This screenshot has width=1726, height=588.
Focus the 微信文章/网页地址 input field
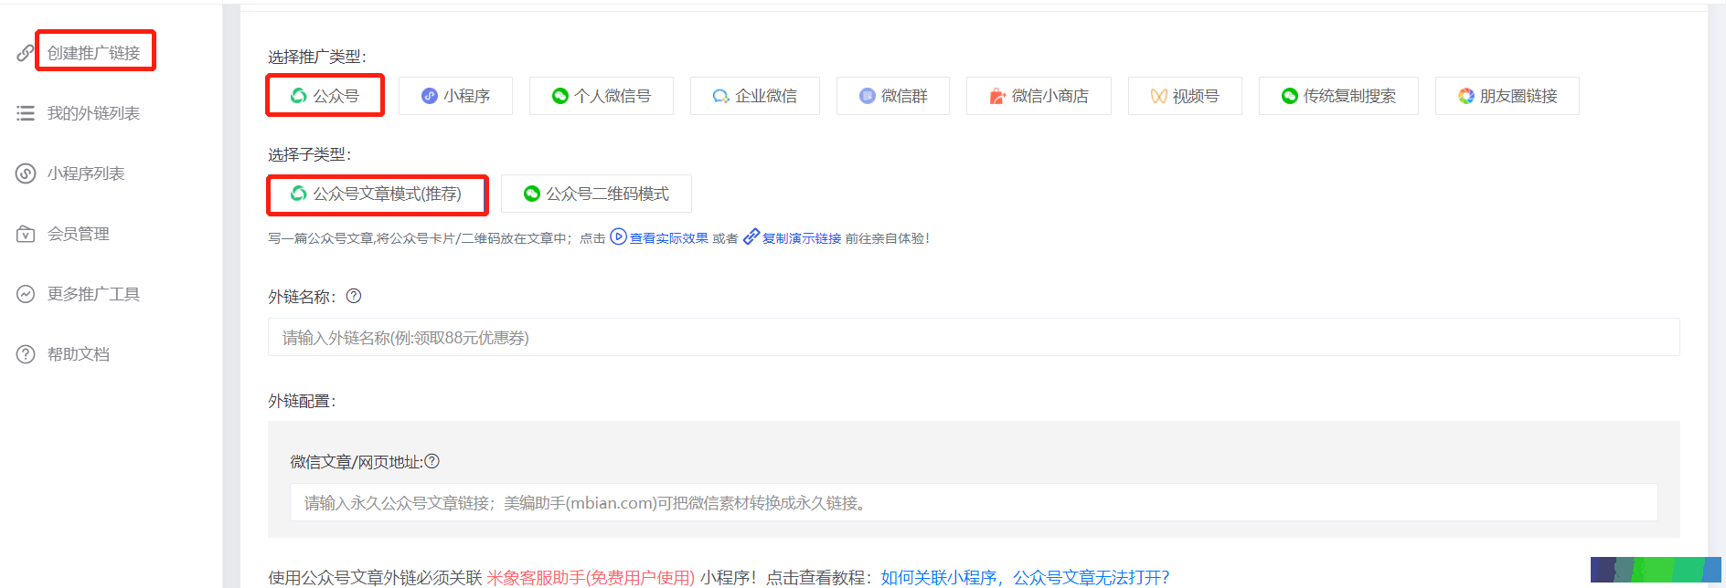[x=974, y=502]
